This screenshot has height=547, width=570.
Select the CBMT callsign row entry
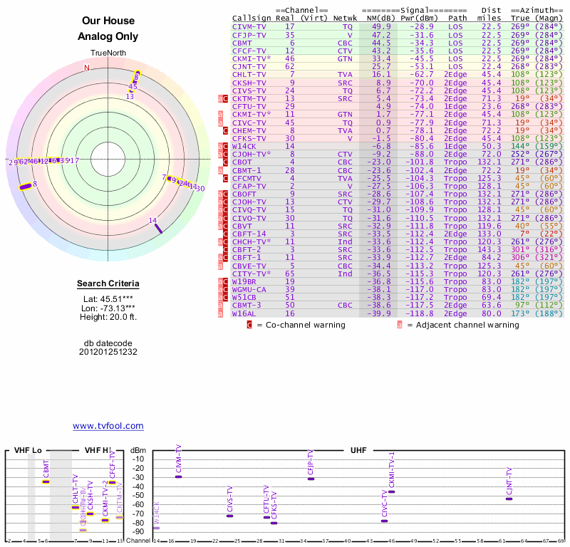(x=242, y=43)
